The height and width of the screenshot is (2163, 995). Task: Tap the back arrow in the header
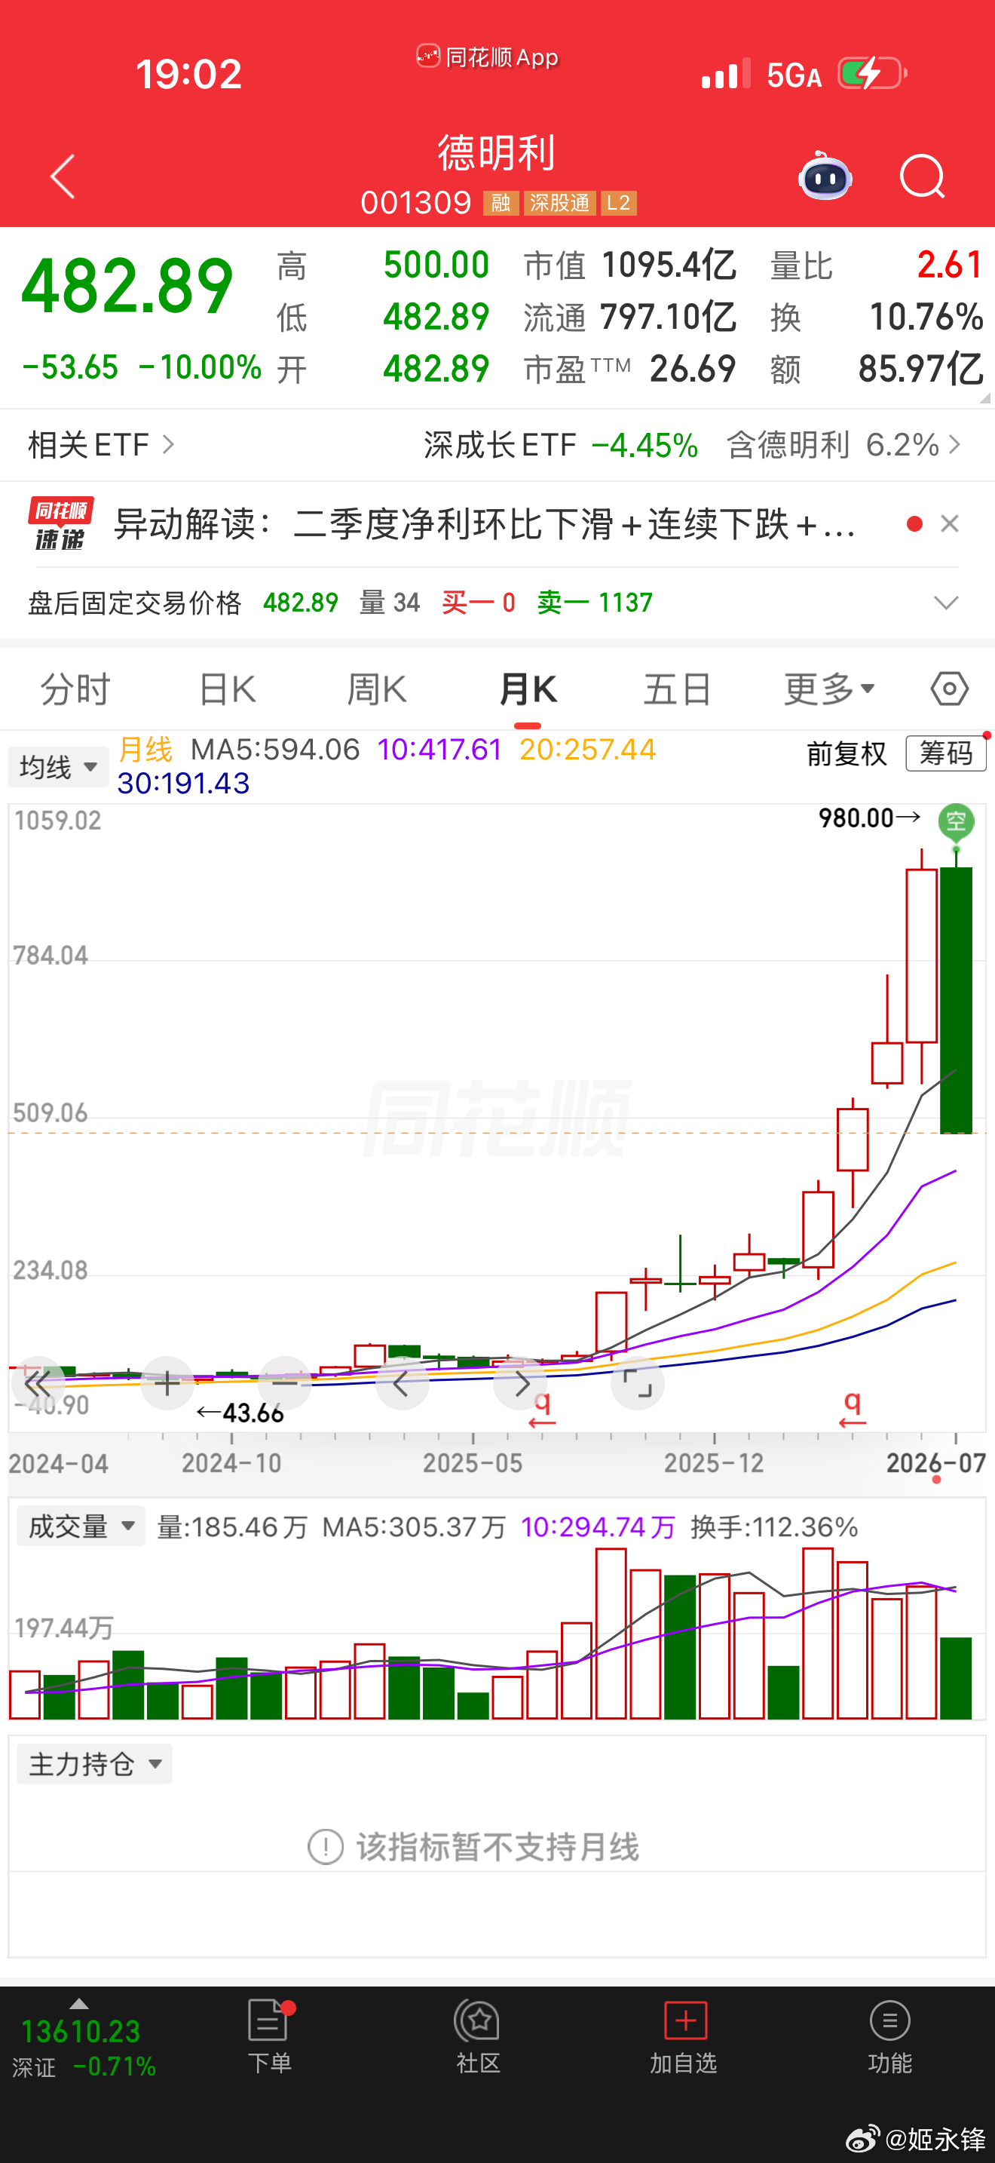pos(63,176)
